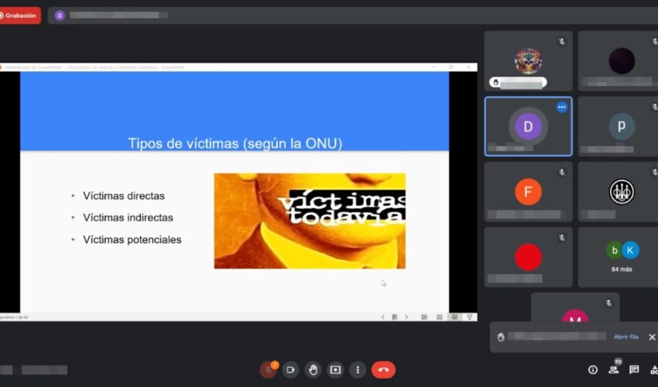Click the present screen icon
The height and width of the screenshot is (387, 658).
tap(335, 370)
